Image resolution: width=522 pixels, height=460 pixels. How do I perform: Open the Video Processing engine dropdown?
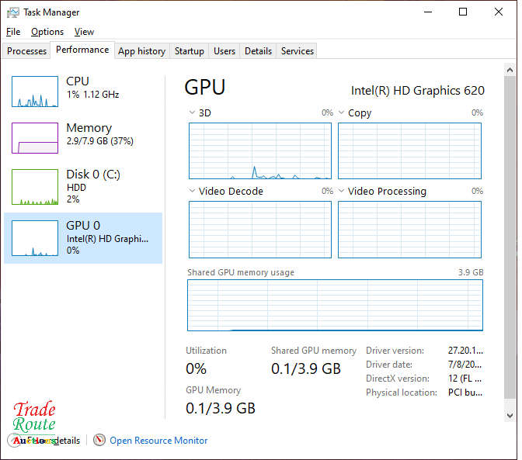click(342, 192)
